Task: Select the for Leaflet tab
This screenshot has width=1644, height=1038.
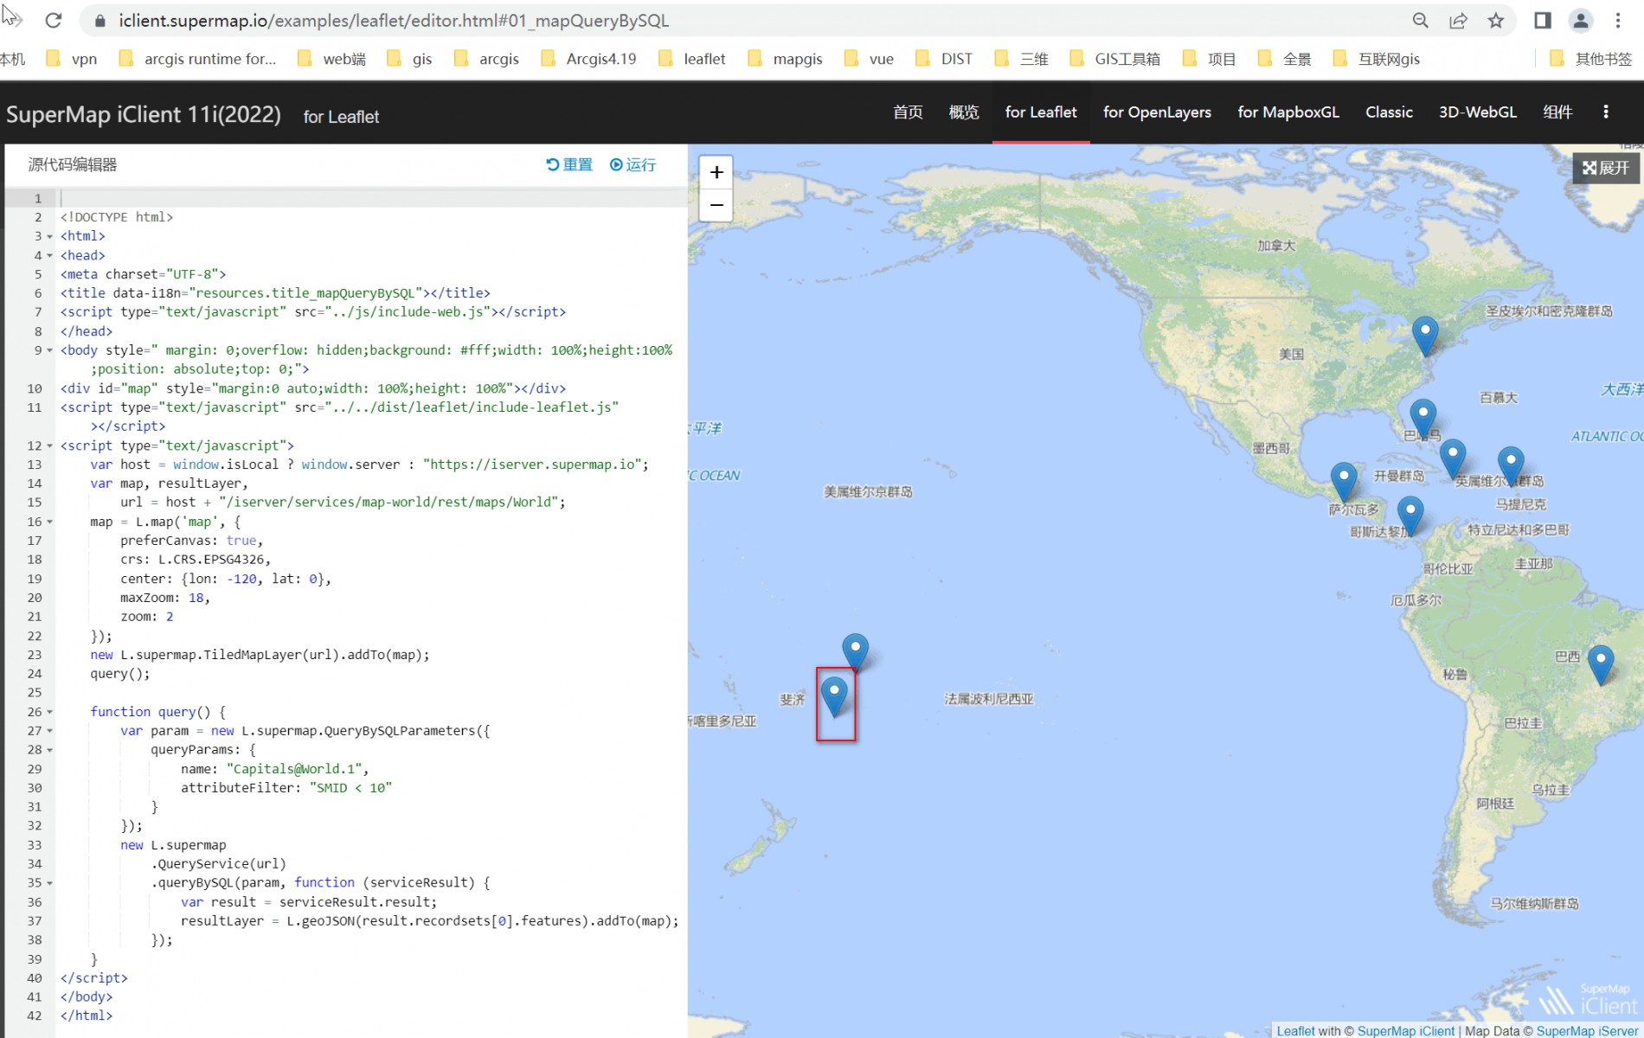Action: [x=1041, y=112]
